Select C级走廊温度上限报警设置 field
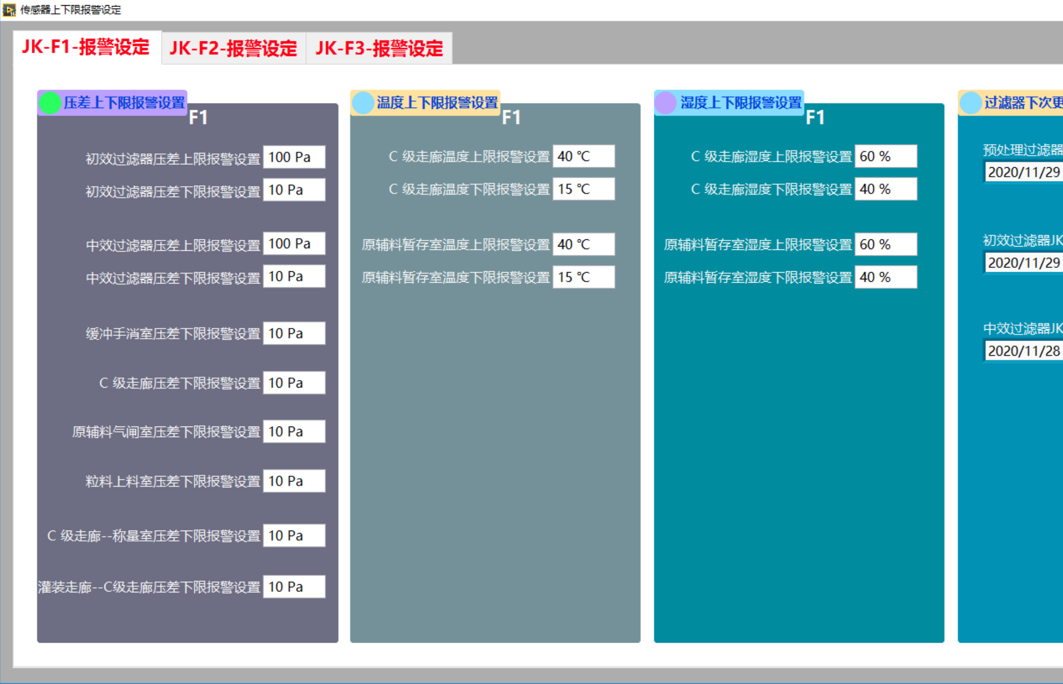Screen dimensions: 1063x684 pos(584,156)
